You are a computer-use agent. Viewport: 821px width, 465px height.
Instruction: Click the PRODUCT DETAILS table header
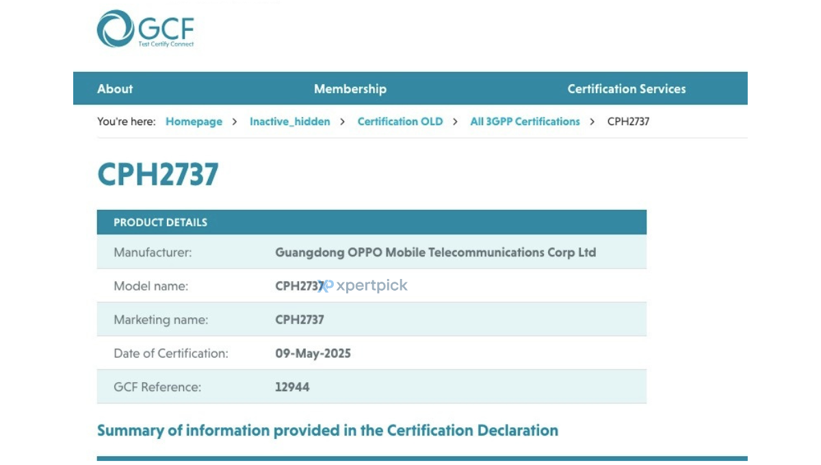(372, 222)
